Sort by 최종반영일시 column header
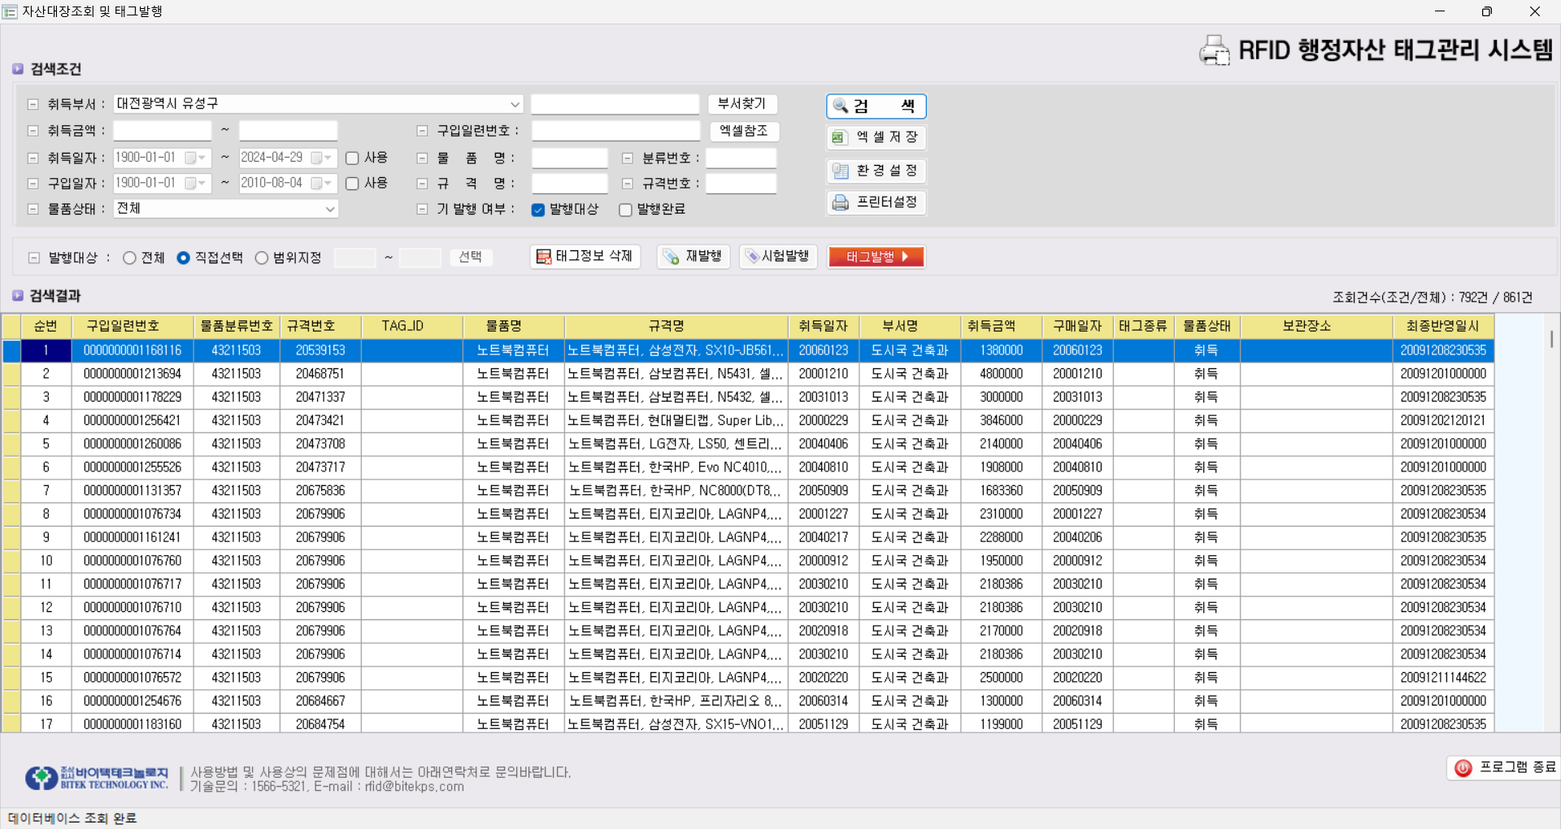 1443,326
